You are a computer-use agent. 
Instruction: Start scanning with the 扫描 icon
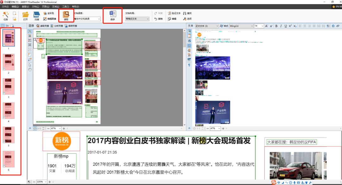[36, 16]
